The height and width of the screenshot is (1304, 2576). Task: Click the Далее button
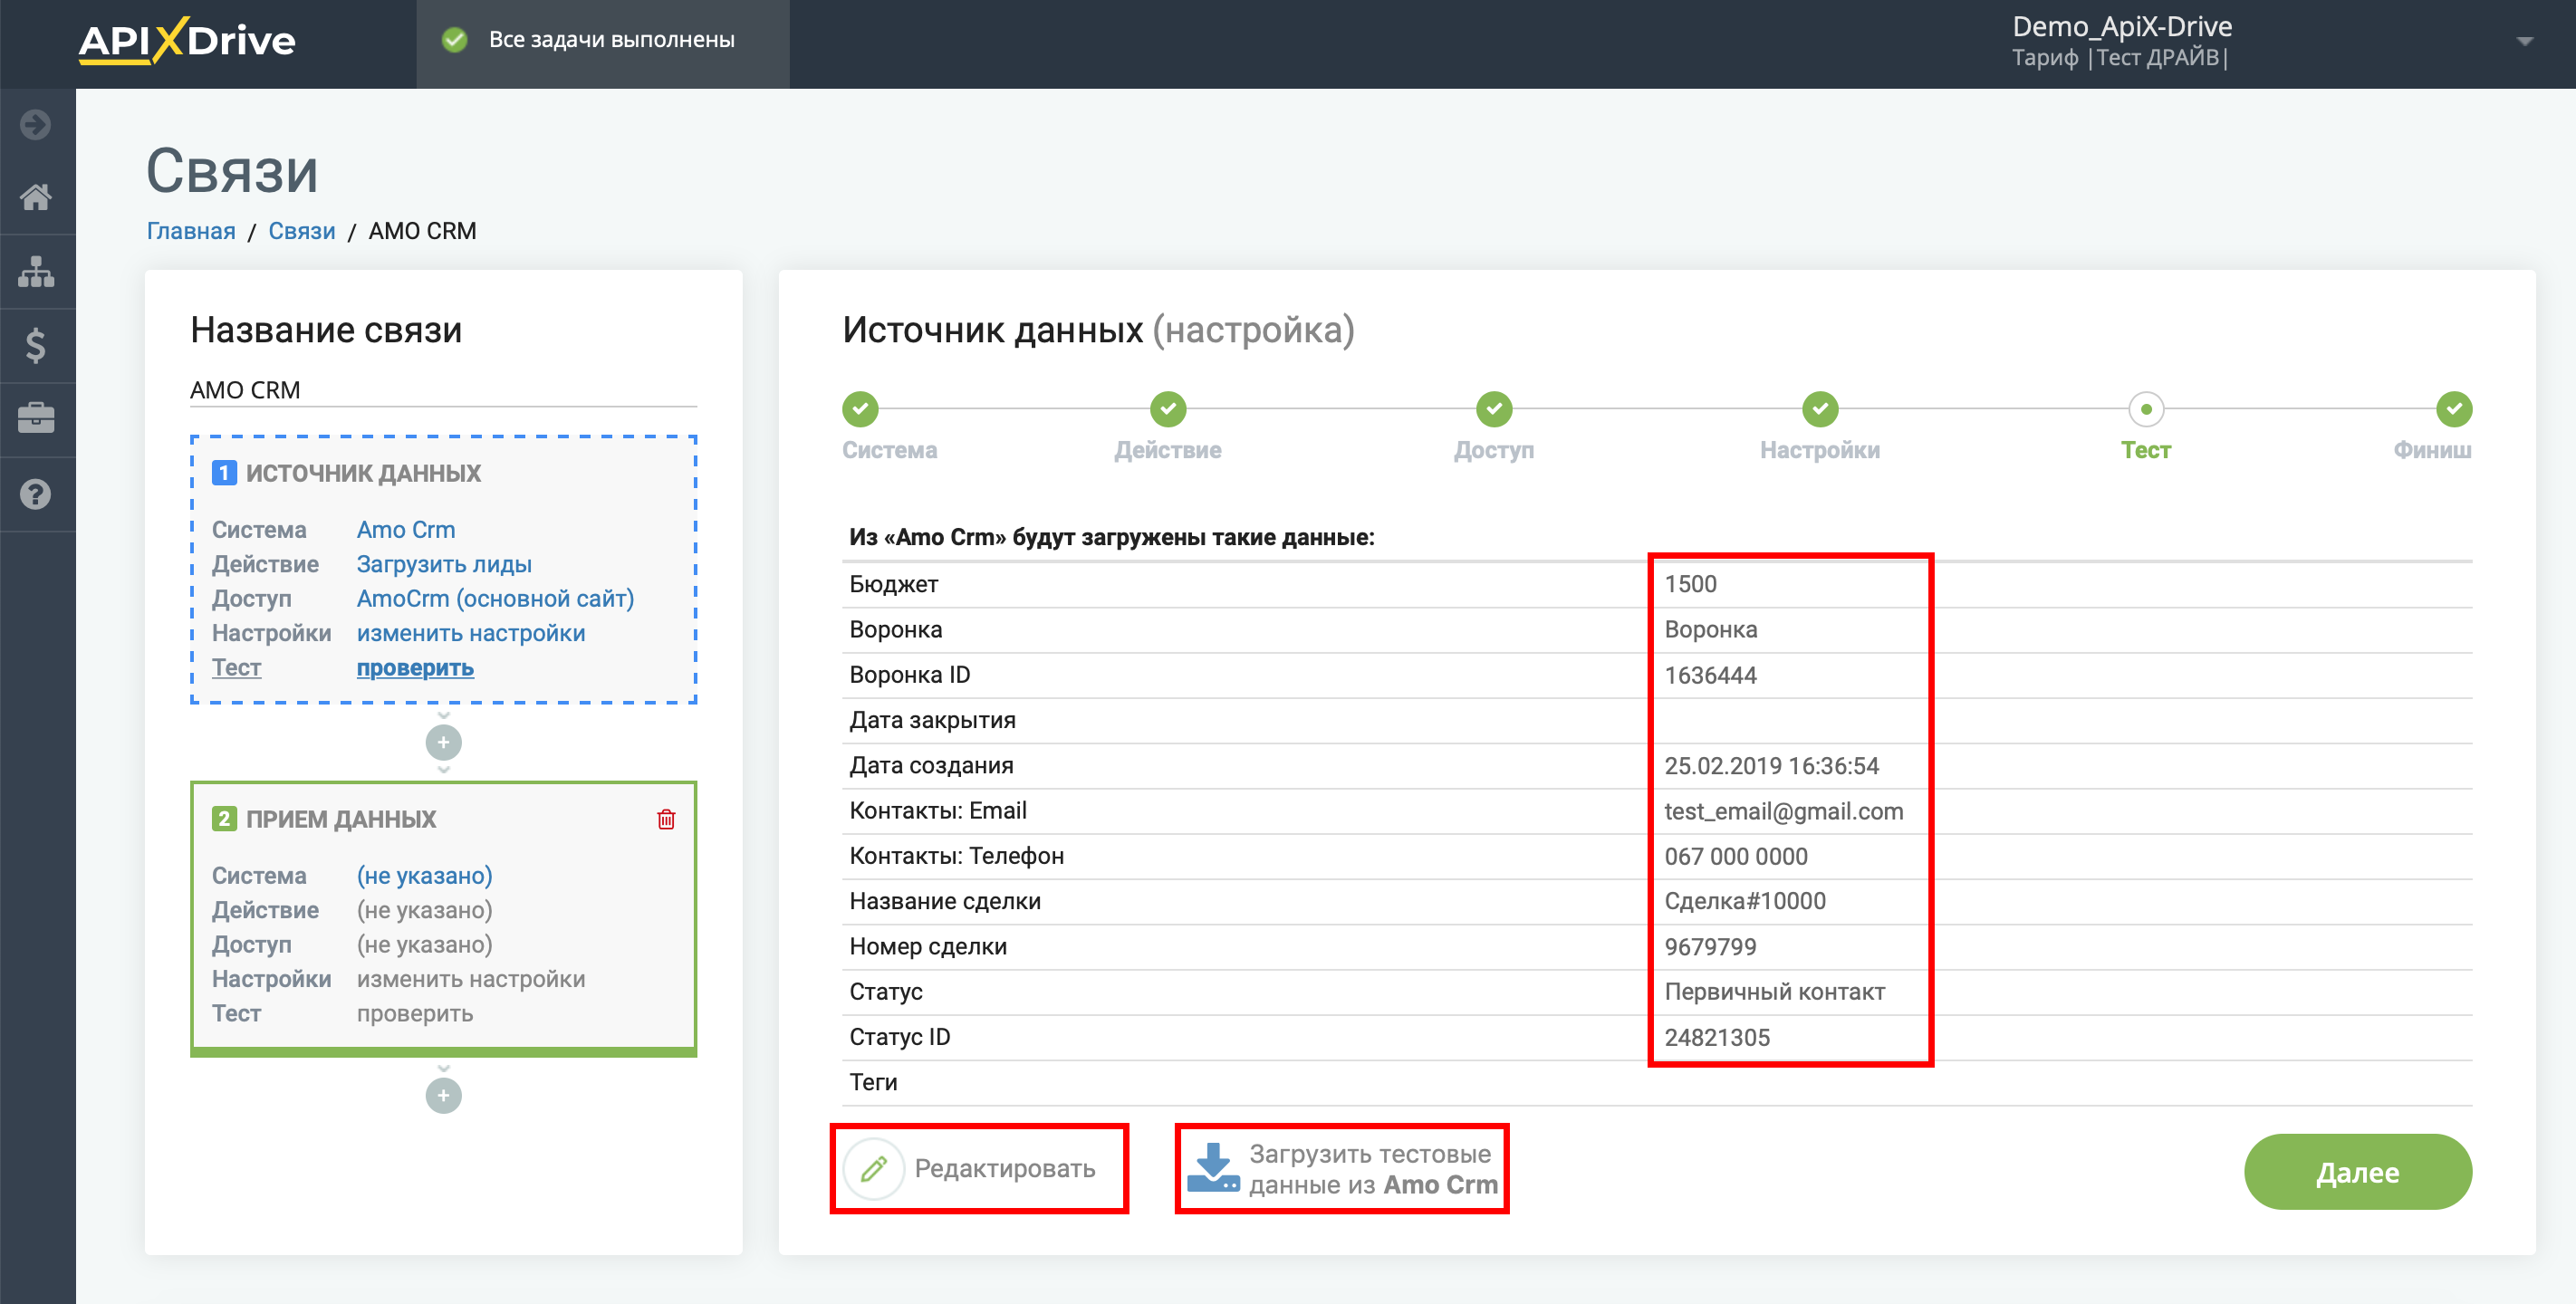(x=2357, y=1171)
